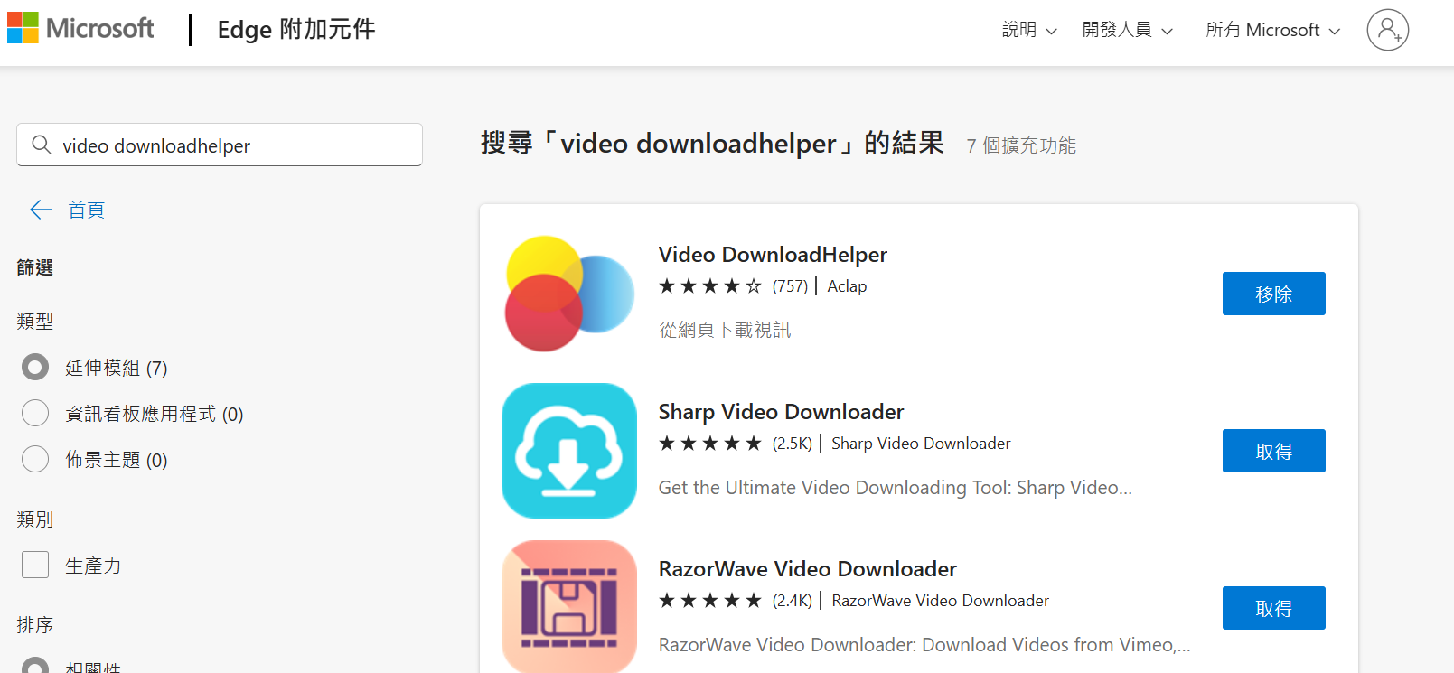Viewport: 1454px width, 673px height.
Task: Click the back arrow next to 首頁
Action: [41, 210]
